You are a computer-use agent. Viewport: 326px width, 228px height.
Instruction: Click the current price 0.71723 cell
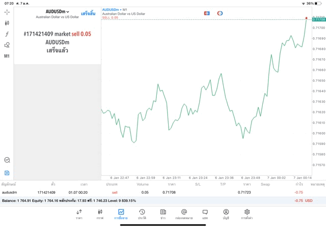coord(244,192)
